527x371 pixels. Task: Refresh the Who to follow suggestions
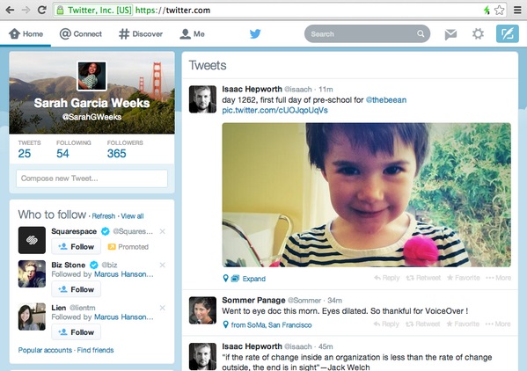point(104,216)
